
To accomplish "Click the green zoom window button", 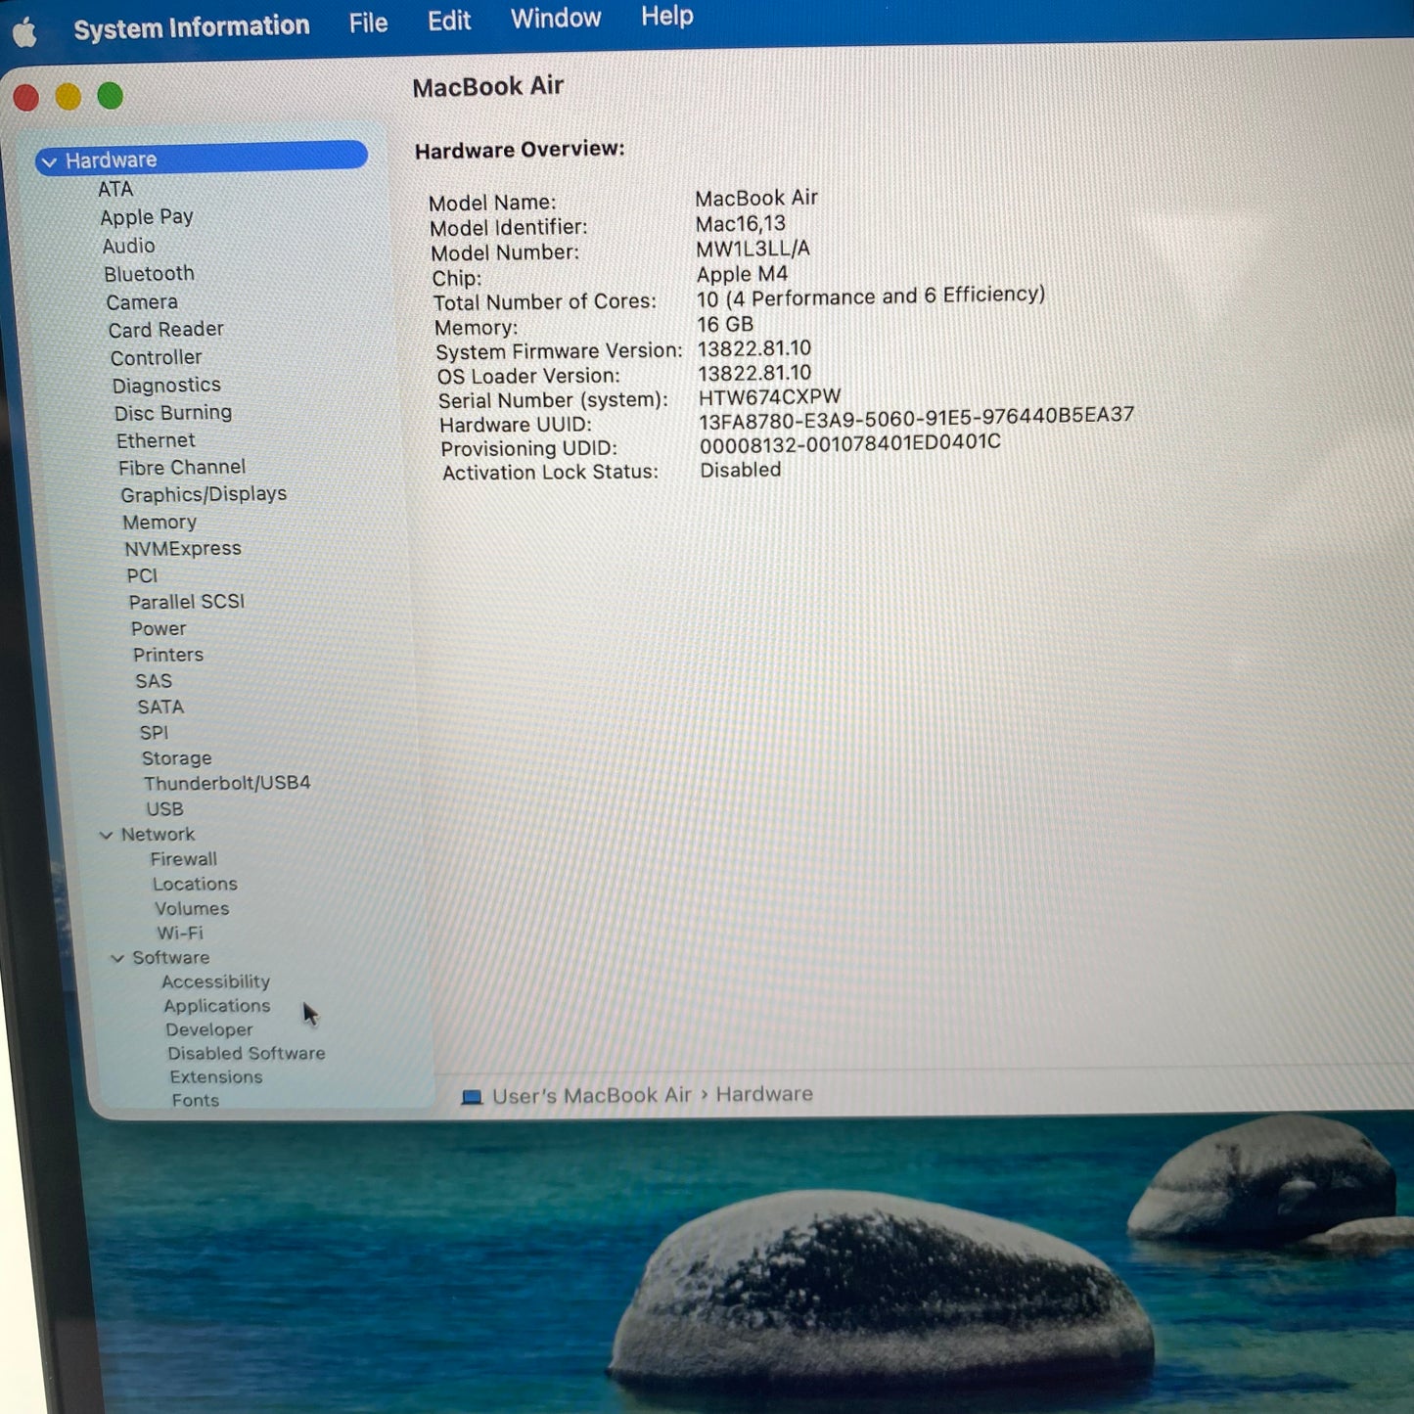I will pos(111,96).
